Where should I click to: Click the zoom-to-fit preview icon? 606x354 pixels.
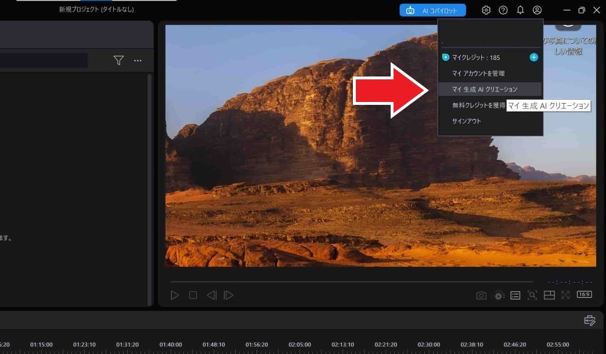[532, 295]
